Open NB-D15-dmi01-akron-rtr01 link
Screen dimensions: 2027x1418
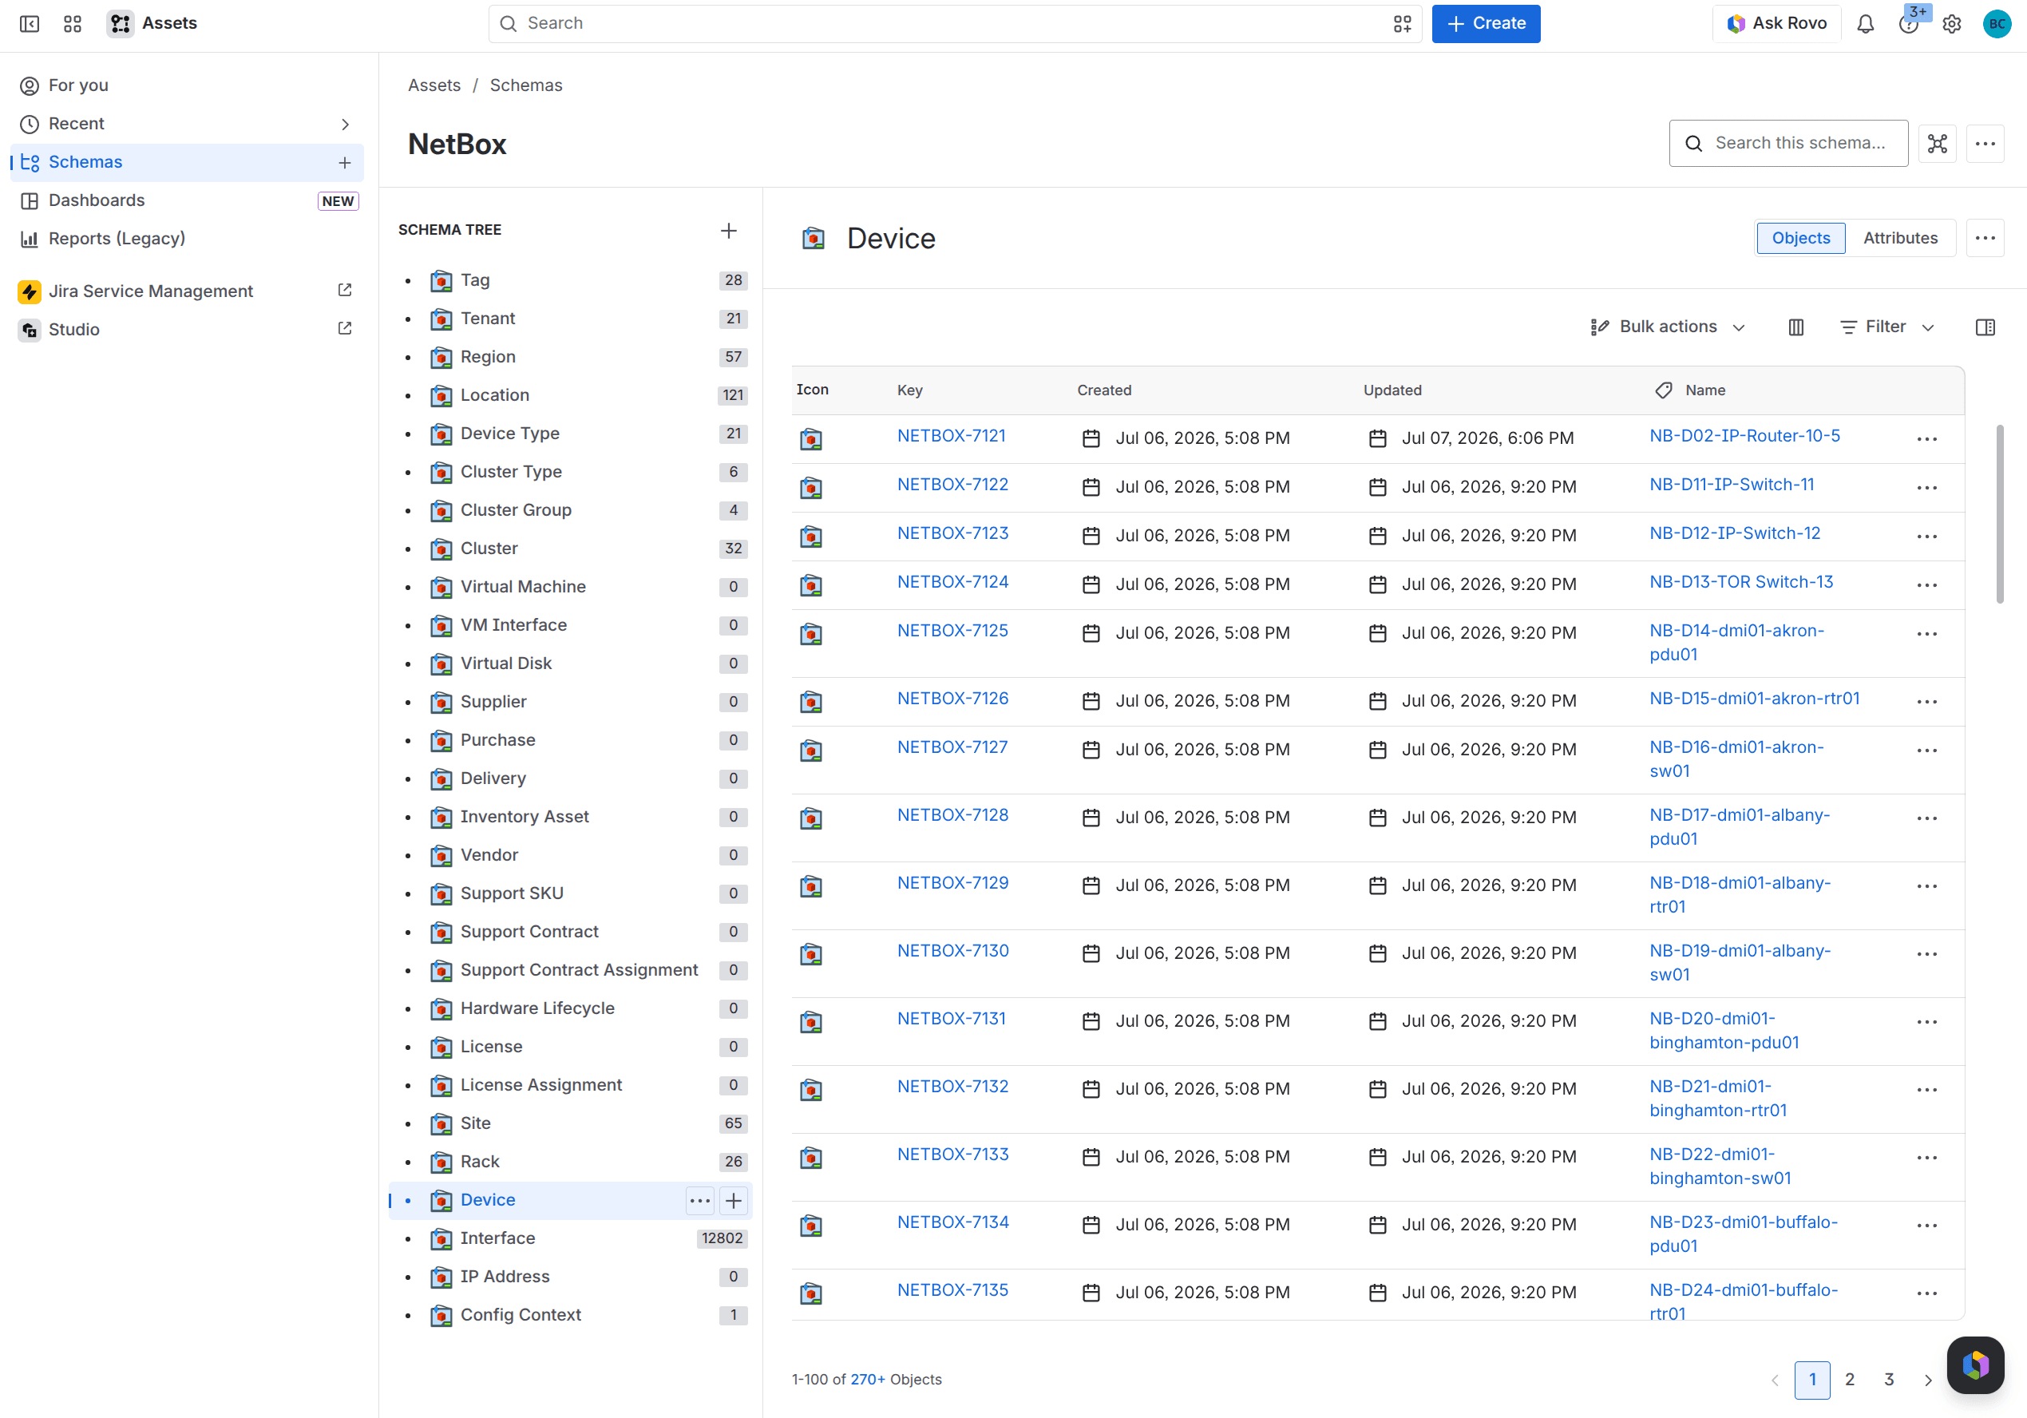pos(1753,699)
